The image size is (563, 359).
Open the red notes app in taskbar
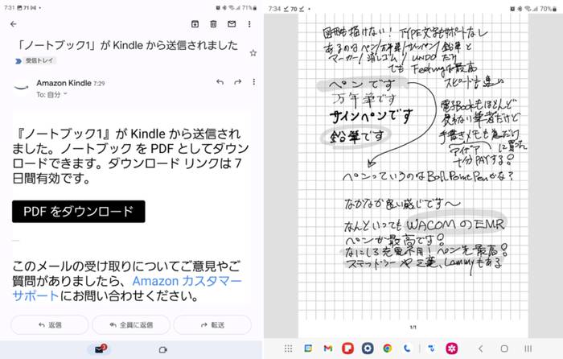point(347,349)
